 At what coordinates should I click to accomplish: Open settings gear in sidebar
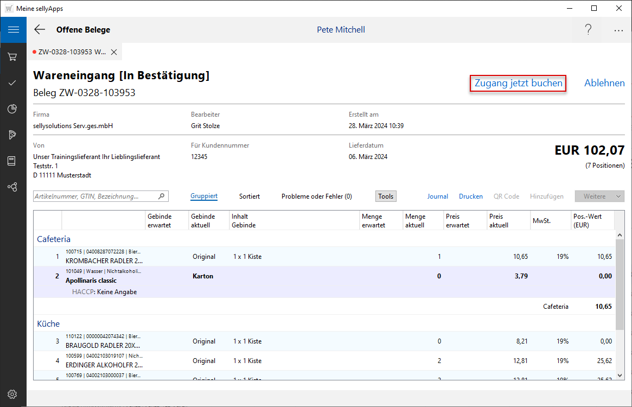pyautogui.click(x=13, y=395)
